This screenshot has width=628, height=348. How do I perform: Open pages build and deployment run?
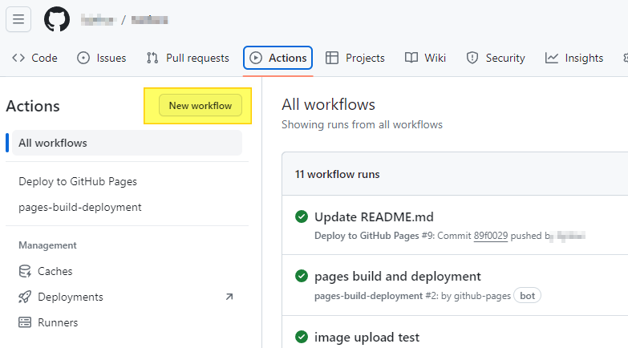pyautogui.click(x=397, y=277)
